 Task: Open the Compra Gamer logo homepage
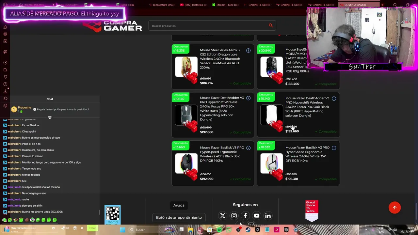(113, 26)
